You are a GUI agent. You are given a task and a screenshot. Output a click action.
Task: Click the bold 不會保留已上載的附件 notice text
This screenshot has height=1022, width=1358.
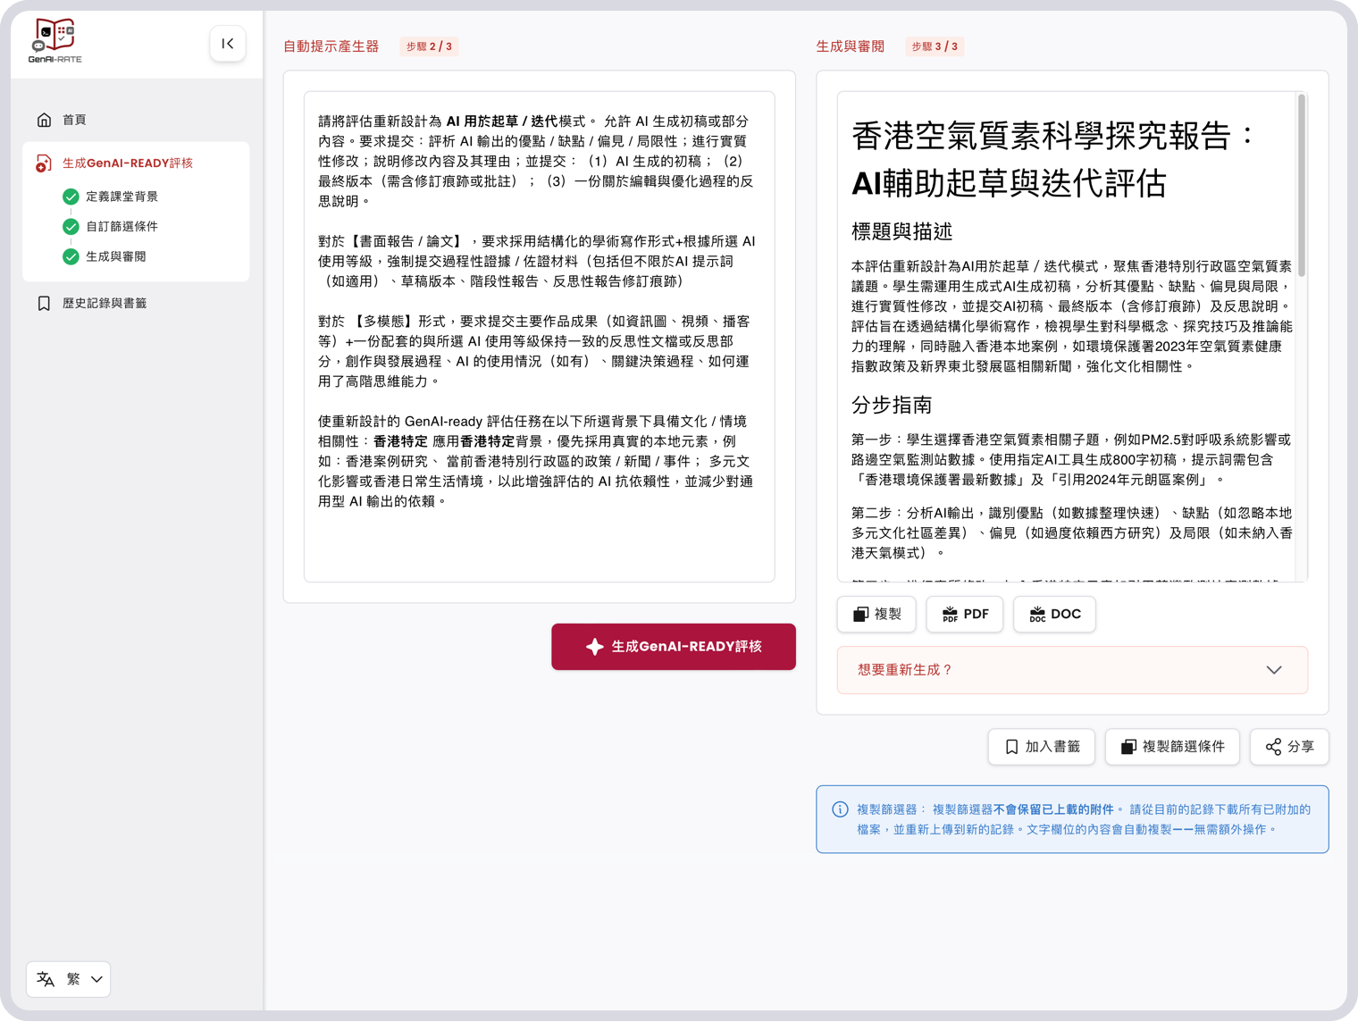point(1053,809)
